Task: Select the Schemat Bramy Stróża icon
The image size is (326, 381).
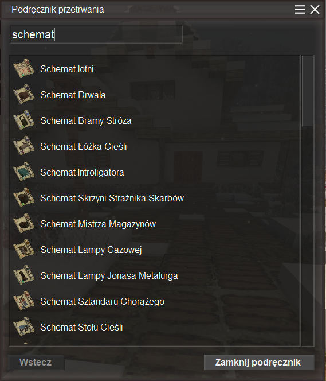Action: pos(23,120)
